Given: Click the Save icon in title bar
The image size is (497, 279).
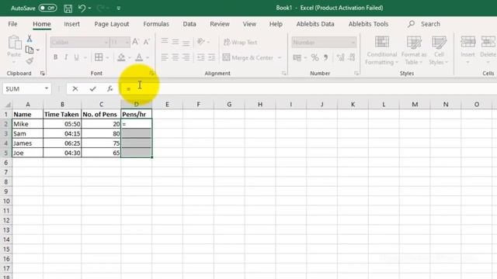Looking at the screenshot, I should (68, 9).
